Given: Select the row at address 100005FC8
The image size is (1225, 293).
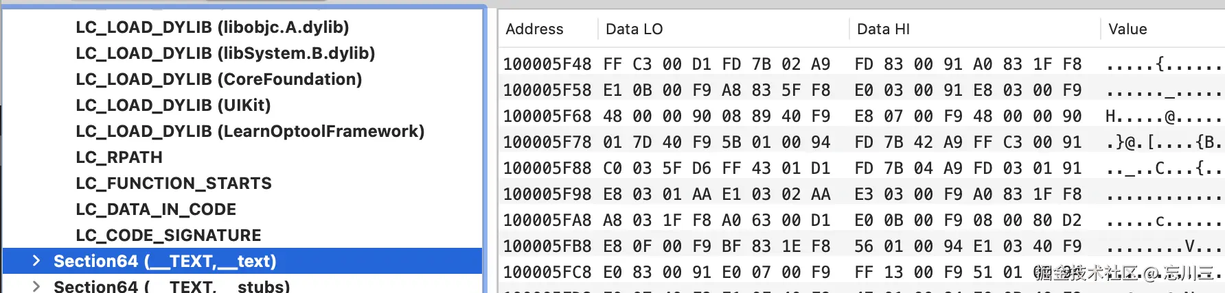Looking at the screenshot, I should tap(862, 272).
